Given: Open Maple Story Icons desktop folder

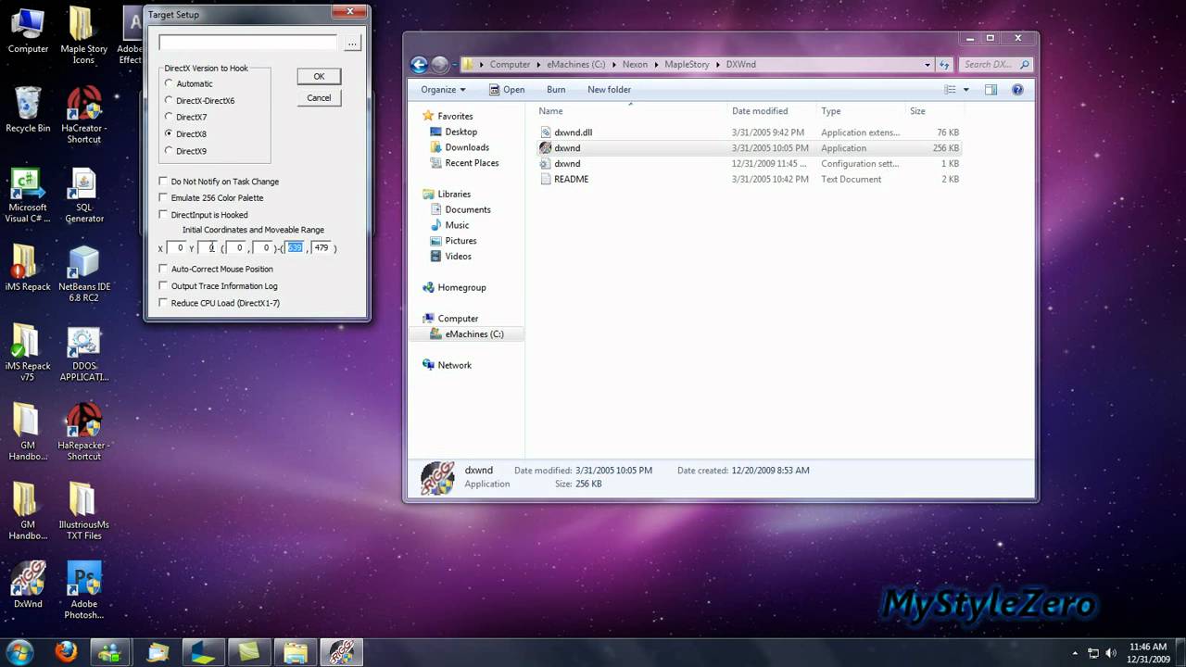Looking at the screenshot, I should point(83,35).
